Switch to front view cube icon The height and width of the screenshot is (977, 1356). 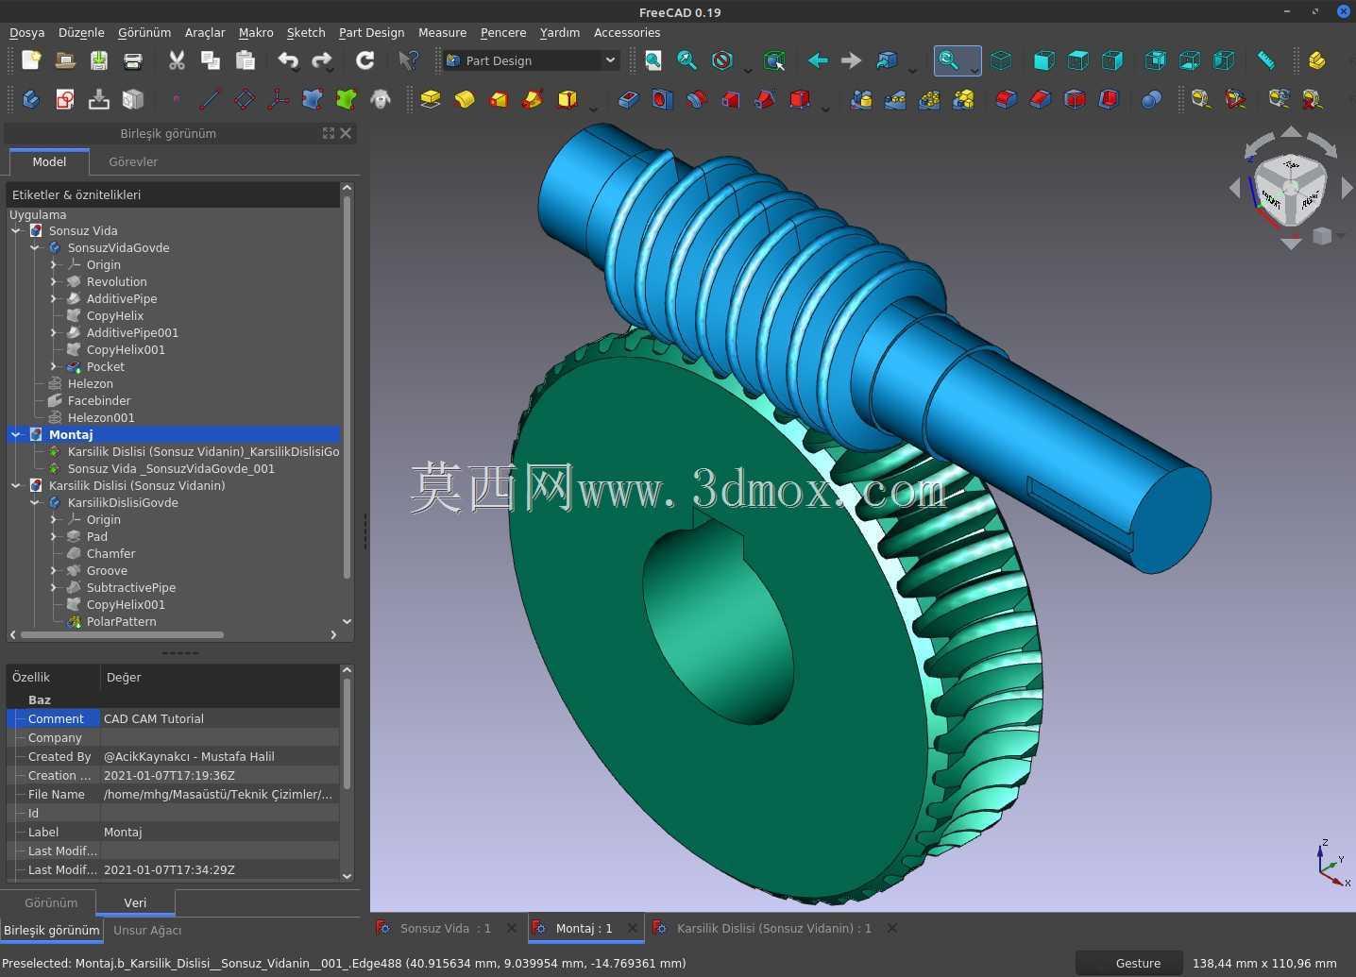1043,60
